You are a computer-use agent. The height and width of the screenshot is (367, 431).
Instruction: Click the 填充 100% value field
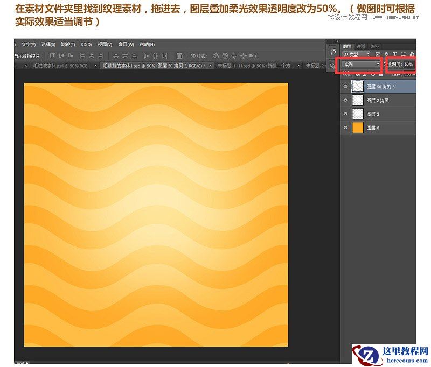(x=409, y=74)
